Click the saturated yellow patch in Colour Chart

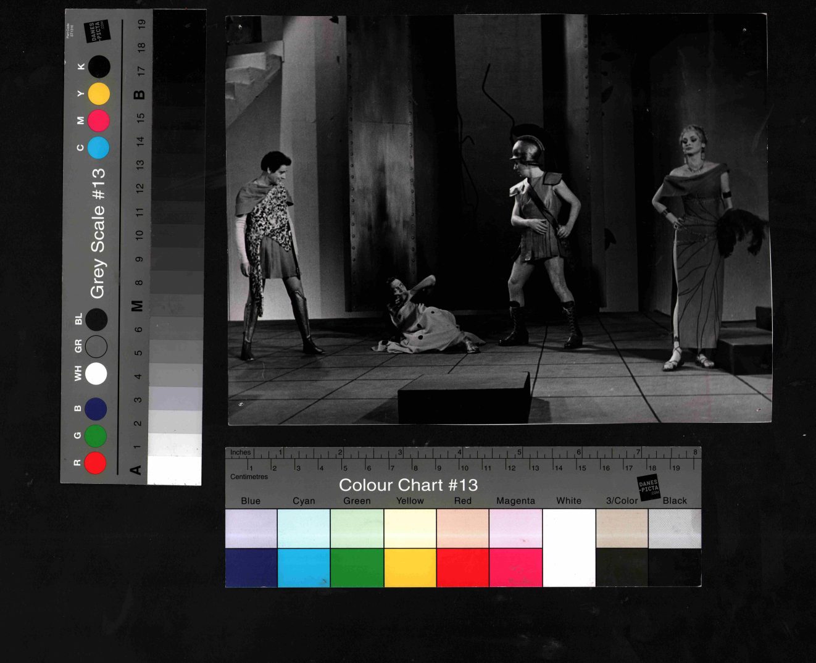[x=410, y=567]
